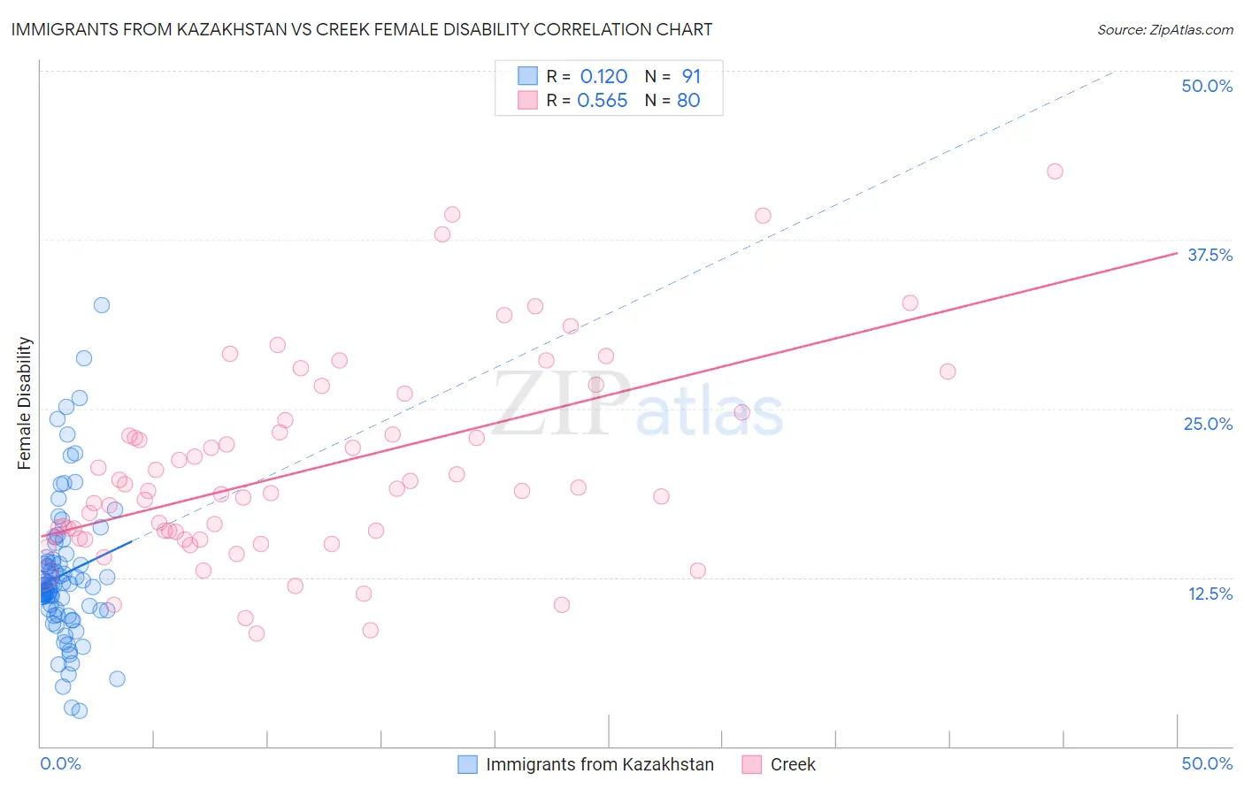Click the 37.5% y-axis tick label
The width and height of the screenshot is (1244, 789).
pyautogui.click(x=1209, y=255)
